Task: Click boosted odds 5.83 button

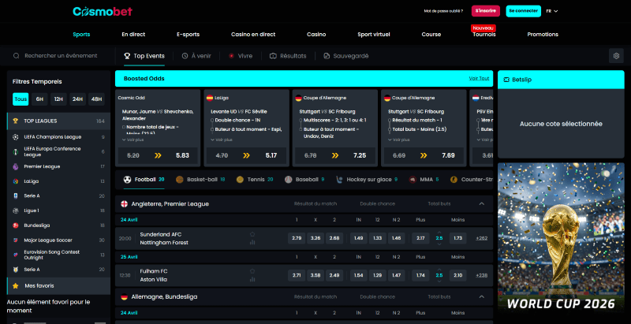Action: [x=158, y=155]
